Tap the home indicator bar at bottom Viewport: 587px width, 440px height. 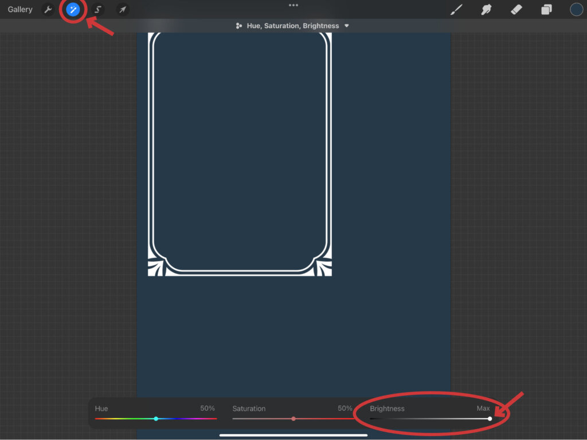(x=293, y=435)
